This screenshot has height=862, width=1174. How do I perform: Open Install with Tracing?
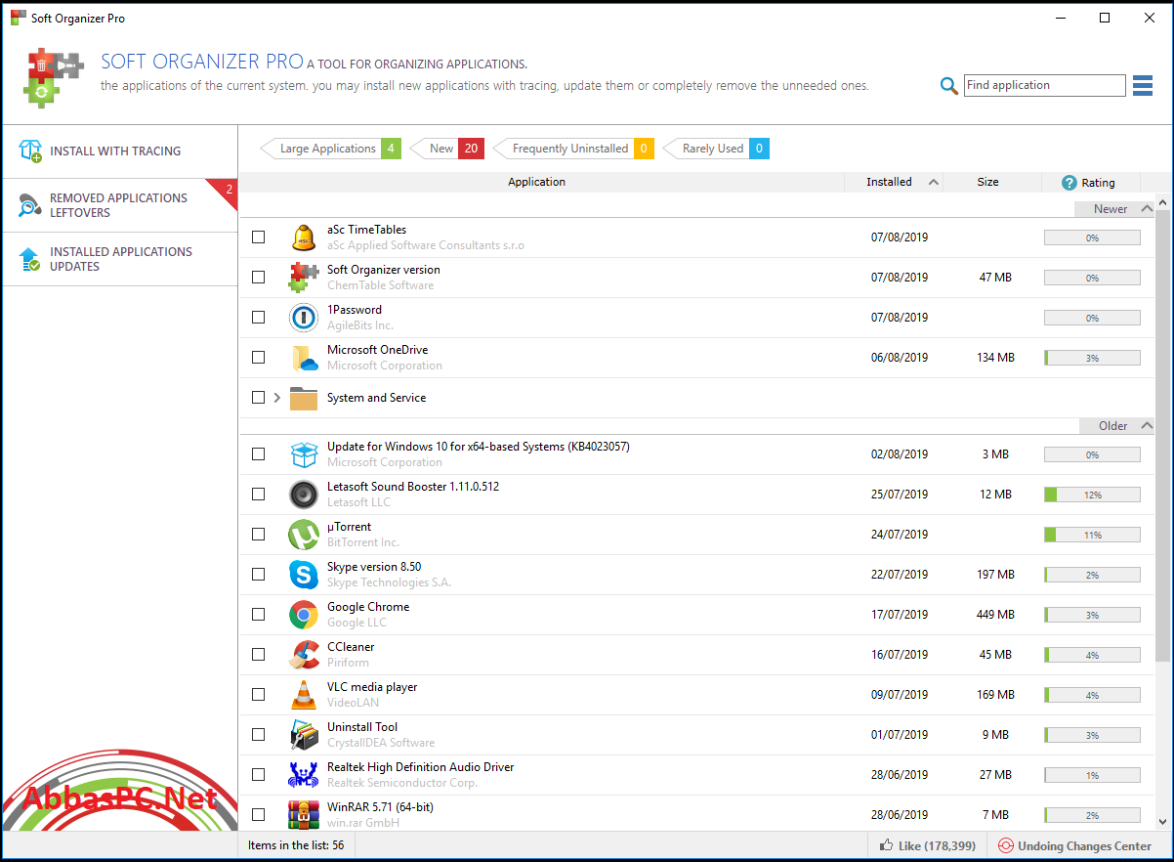tap(119, 151)
